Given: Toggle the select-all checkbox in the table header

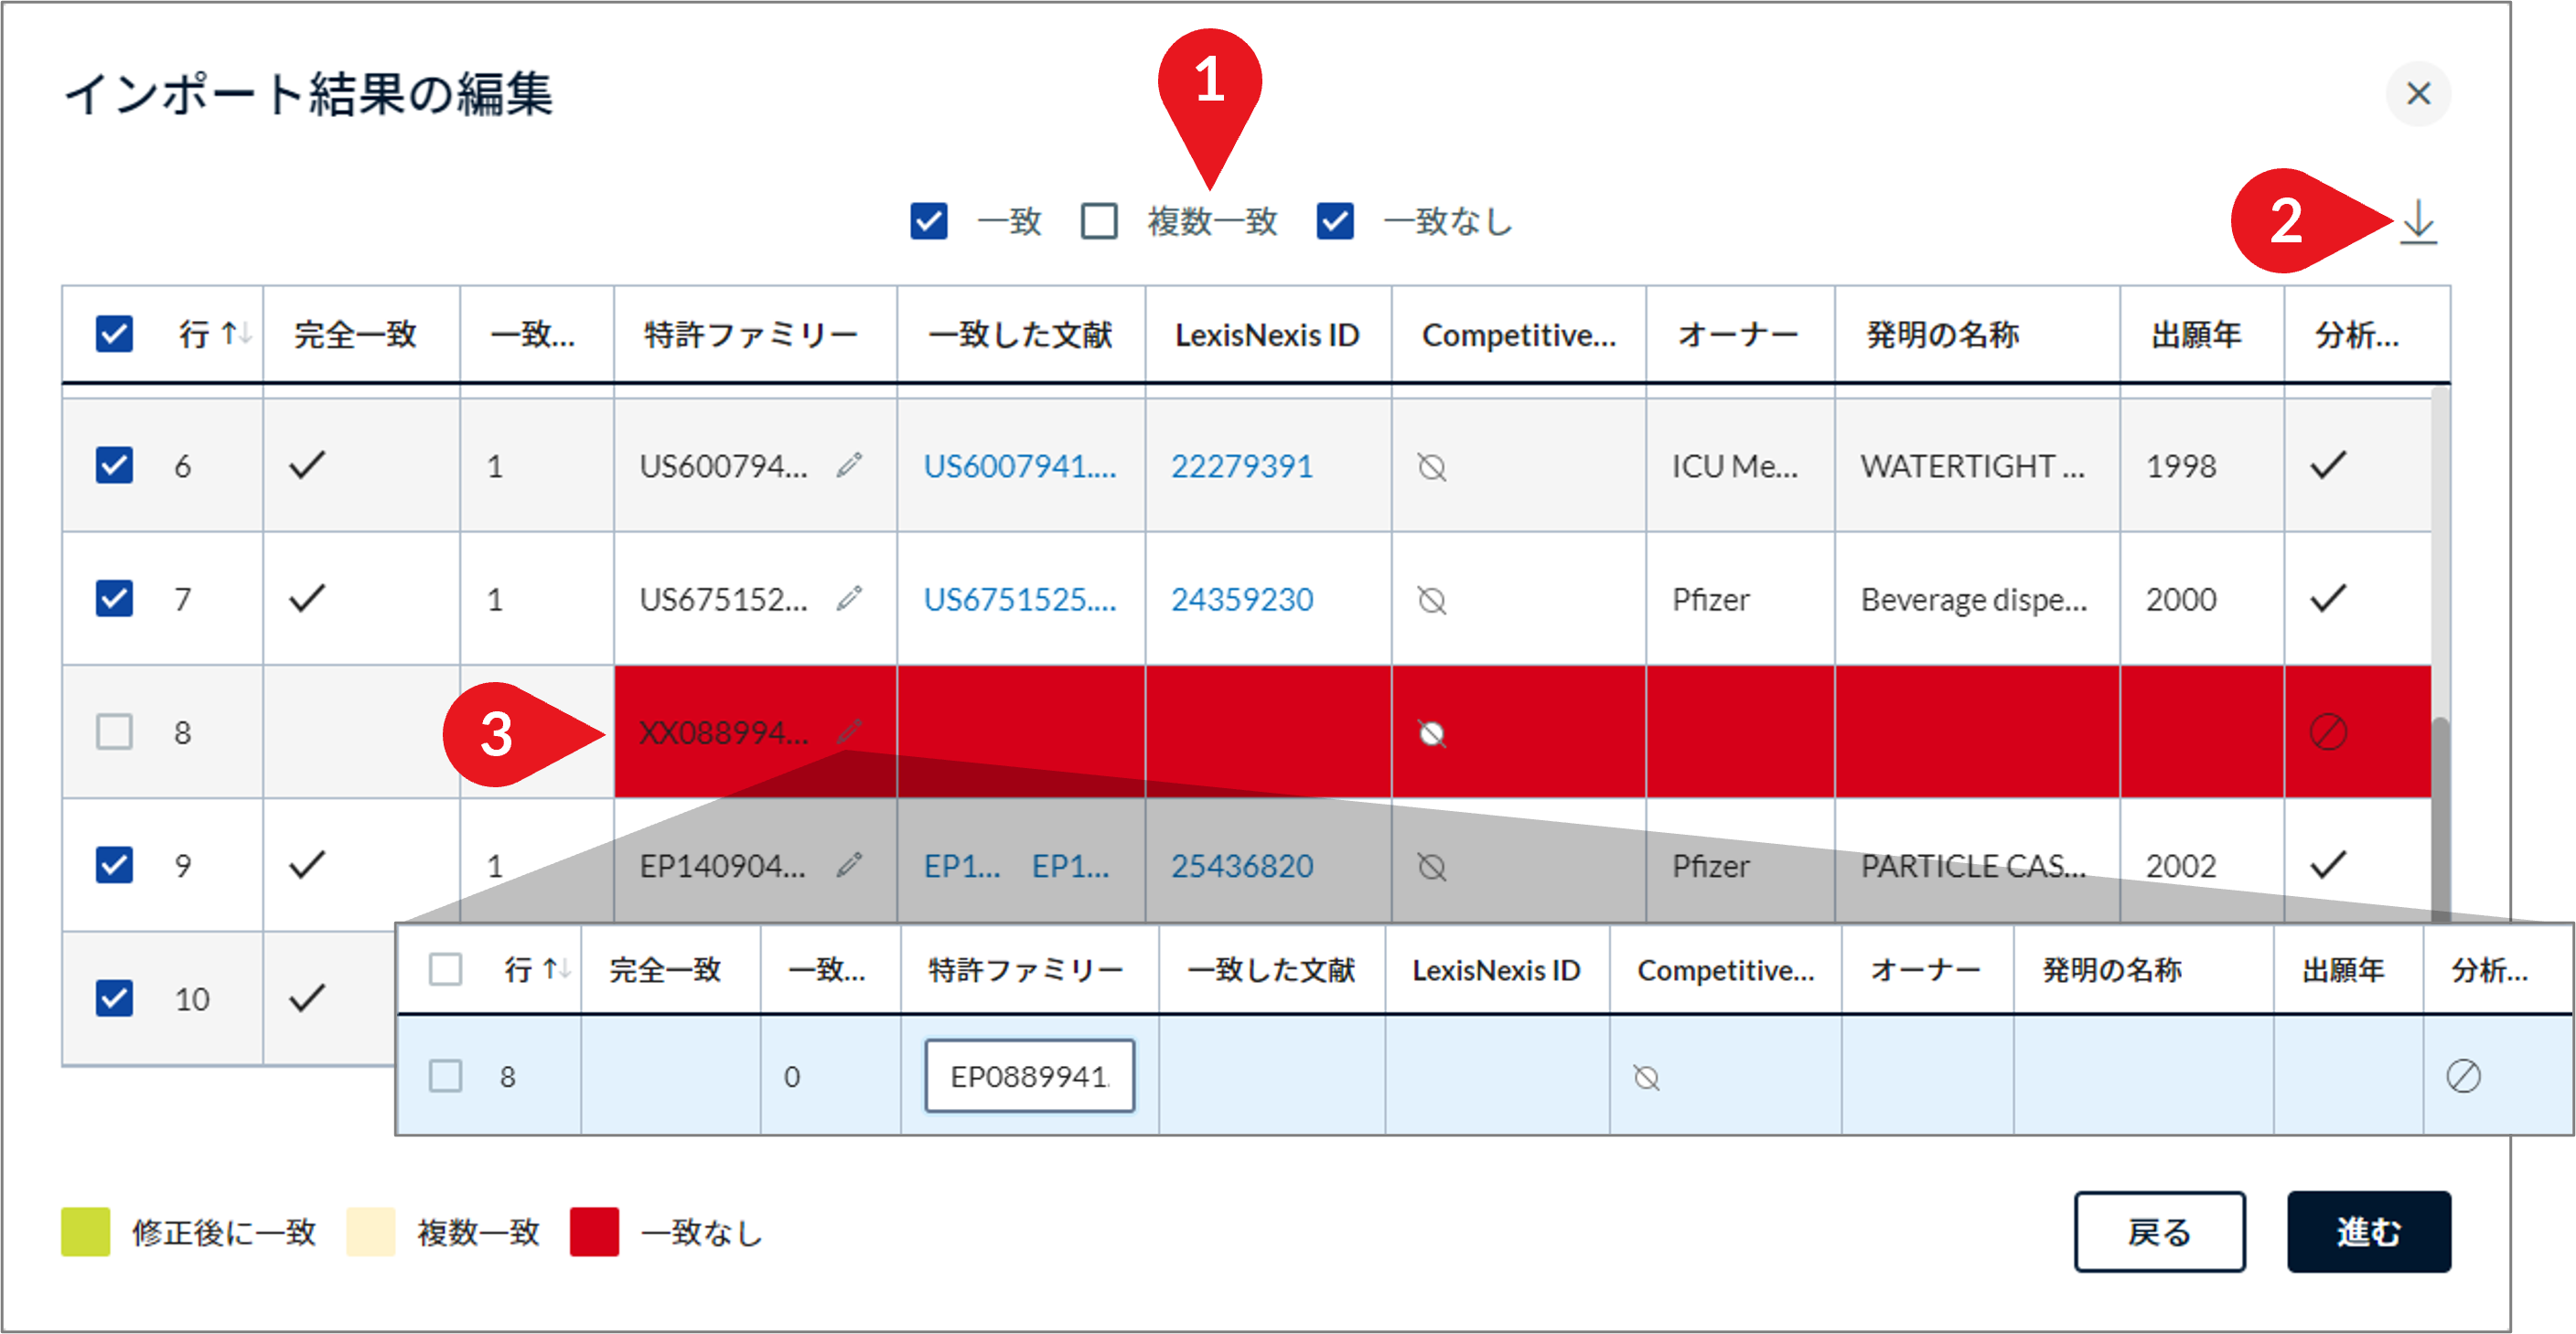Looking at the screenshot, I should coord(113,335).
